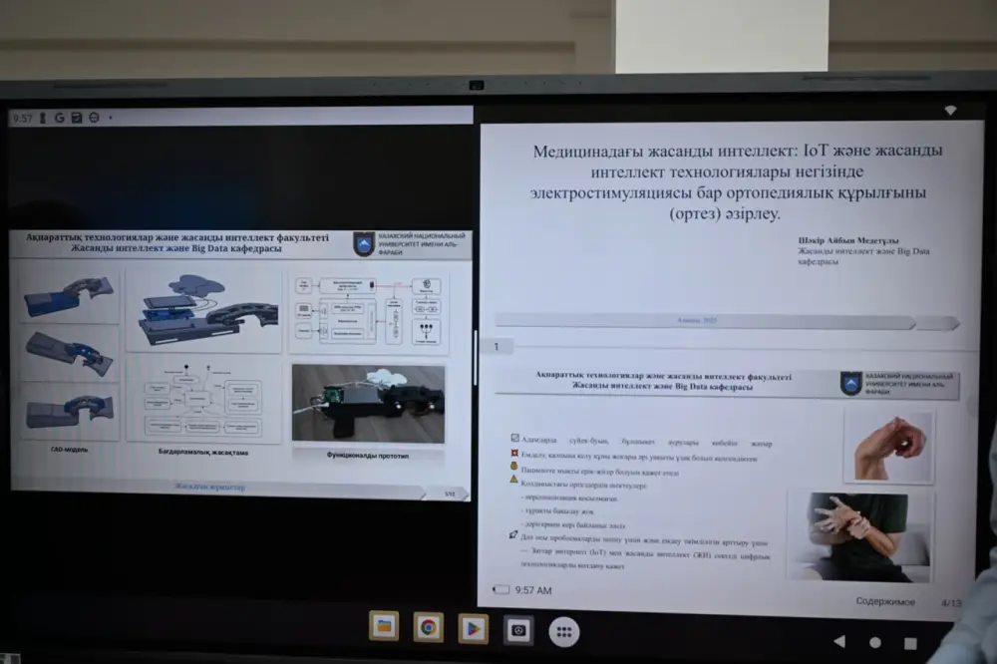Expand the Содержимое contents menu

[x=885, y=602]
